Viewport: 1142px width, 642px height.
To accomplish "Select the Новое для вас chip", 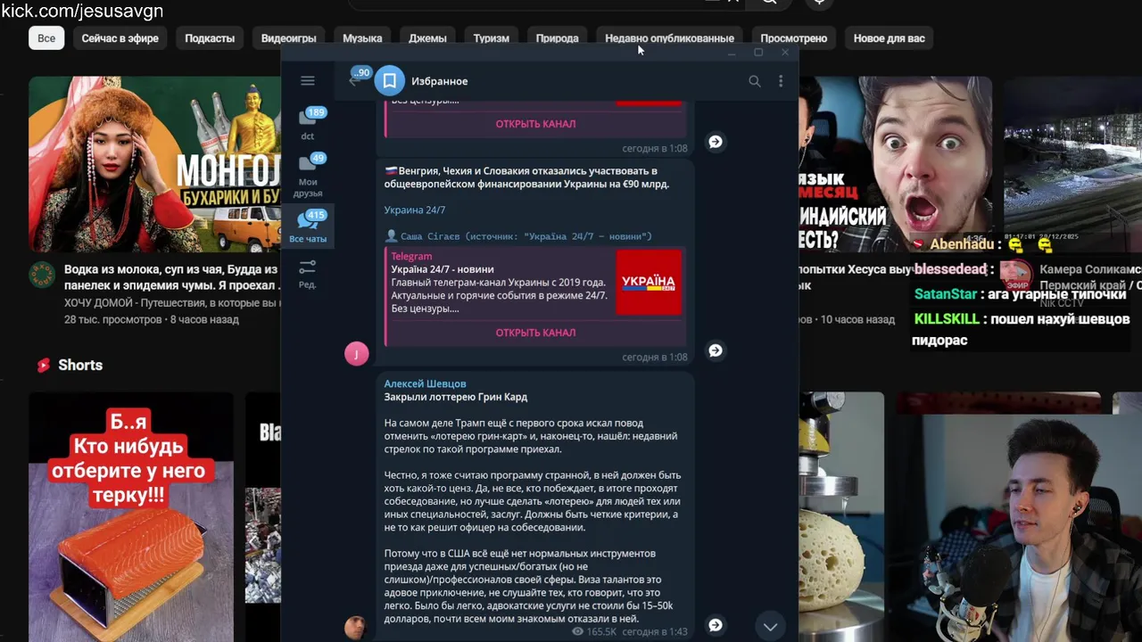I will 889,38.
